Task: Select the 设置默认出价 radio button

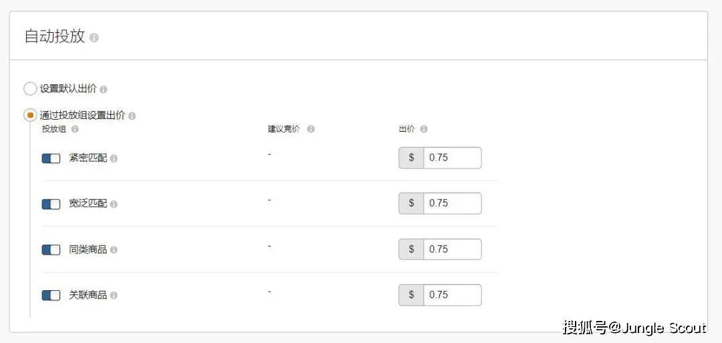Action: [x=30, y=88]
